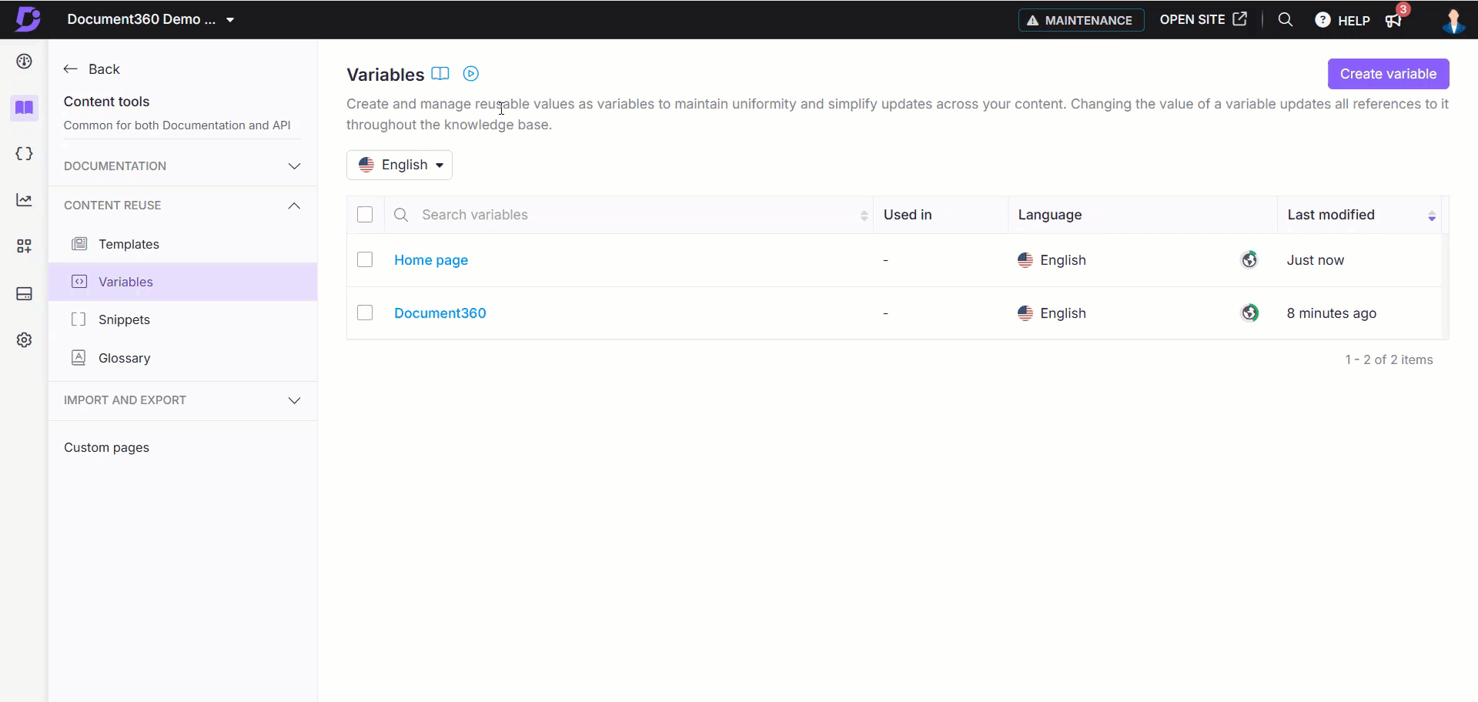The height and width of the screenshot is (702, 1478).
Task: Open the Dashboard icon in left rail
Action: (24, 62)
